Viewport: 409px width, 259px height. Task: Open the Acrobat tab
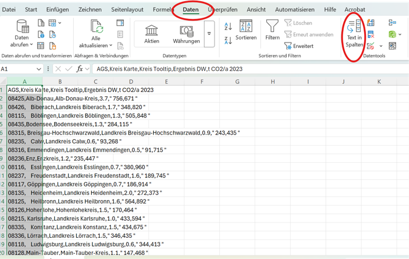pyautogui.click(x=355, y=9)
